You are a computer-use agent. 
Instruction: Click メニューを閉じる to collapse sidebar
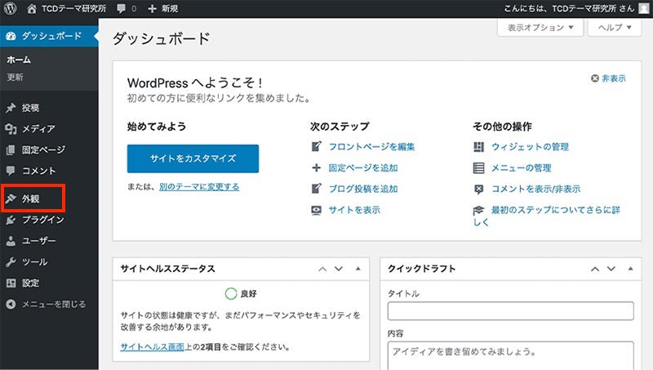[54, 304]
